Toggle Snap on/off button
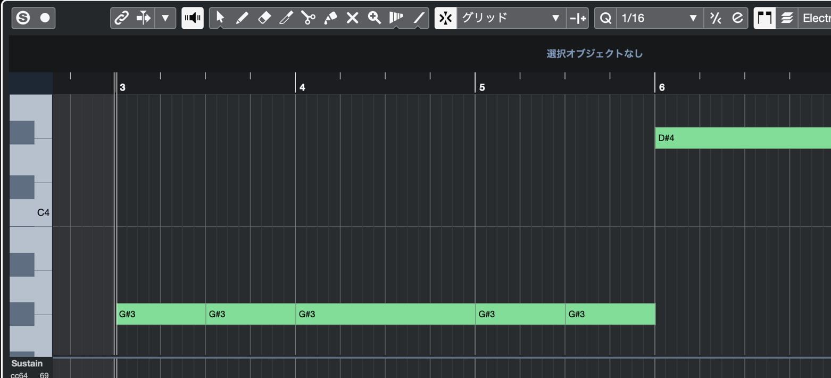The image size is (831, 378). pos(446,18)
